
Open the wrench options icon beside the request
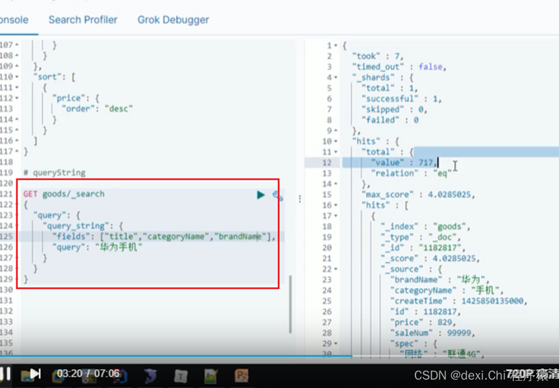278,195
